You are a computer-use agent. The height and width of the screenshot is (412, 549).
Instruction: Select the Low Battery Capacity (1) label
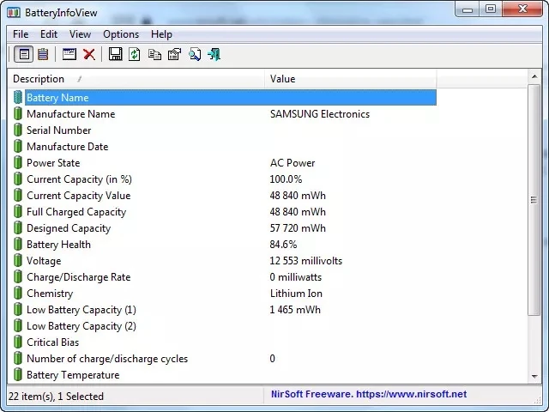coord(81,310)
